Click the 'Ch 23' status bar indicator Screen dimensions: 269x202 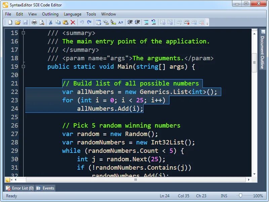point(201,196)
